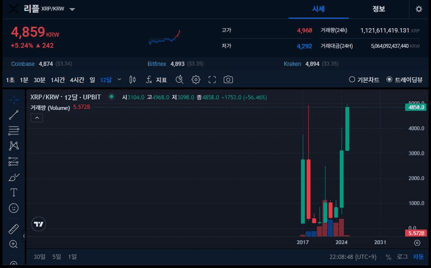The height and width of the screenshot is (268, 431).
Task: Select the 1시간 interval
Action: point(58,80)
